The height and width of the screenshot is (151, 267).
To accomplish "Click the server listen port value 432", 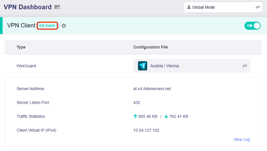I will coord(137,102).
